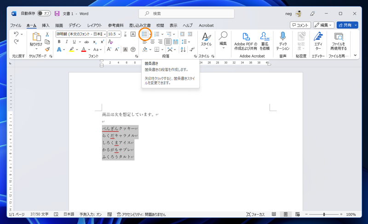Switch to the Insert tab
The height and width of the screenshot is (224, 368).
click(46, 25)
